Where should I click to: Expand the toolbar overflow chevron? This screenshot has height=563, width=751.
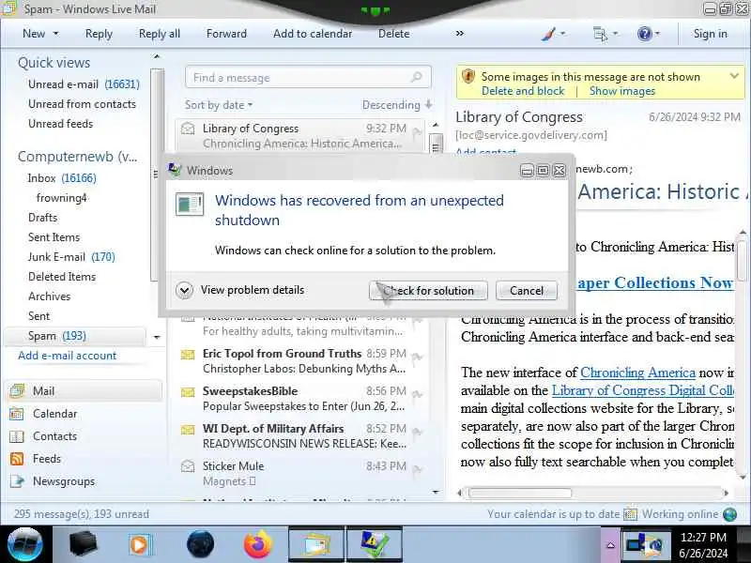pos(460,34)
